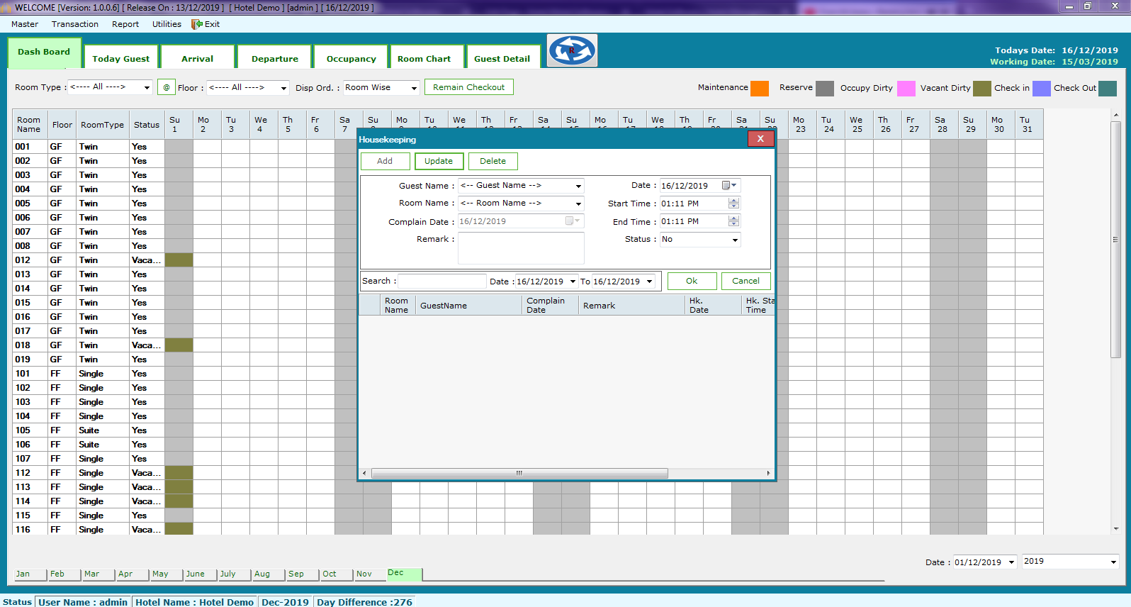Open the Disp Ord. Room Wise dropdown
The image size is (1131, 607).
click(414, 88)
